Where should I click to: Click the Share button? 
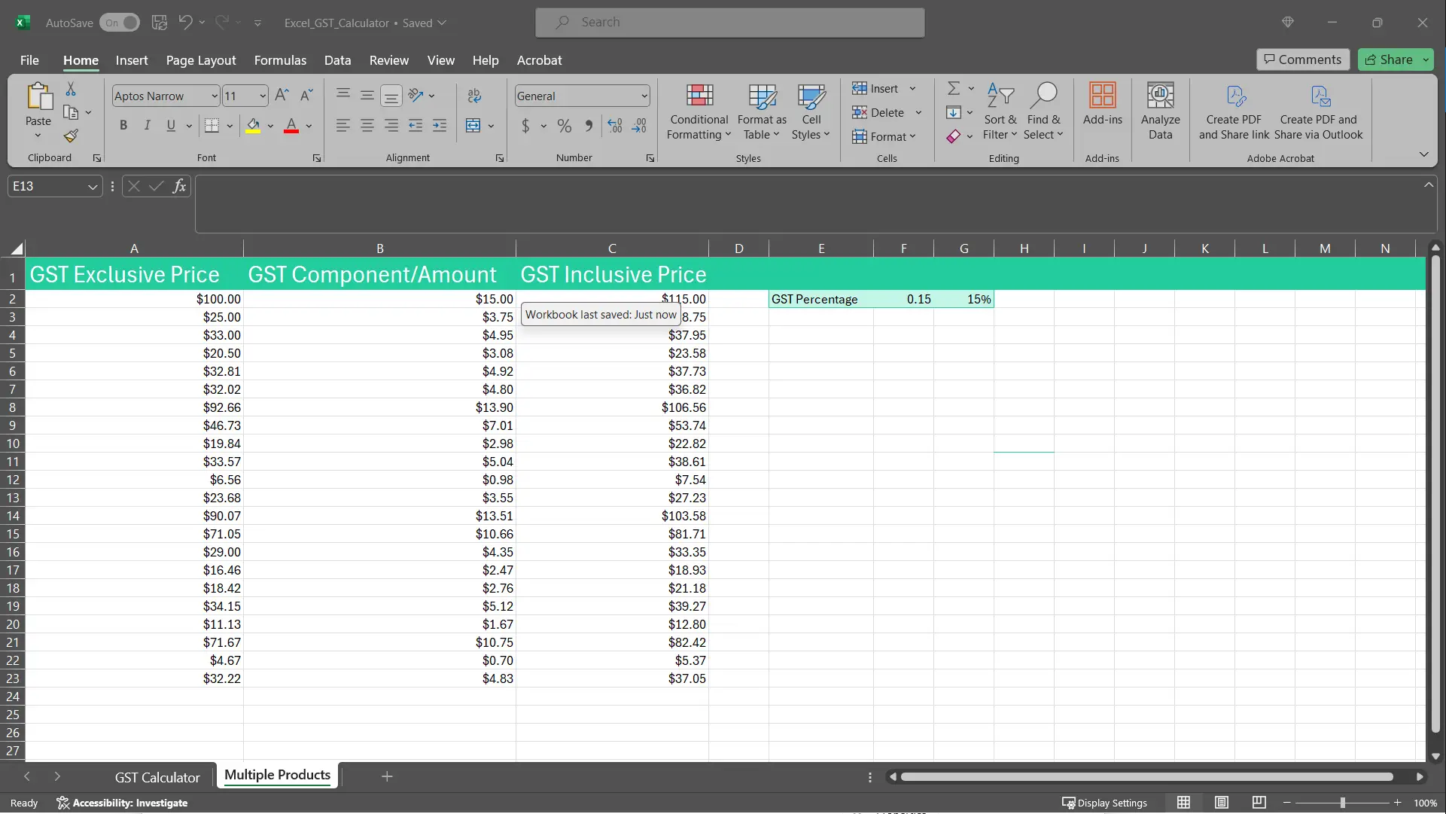tap(1389, 59)
